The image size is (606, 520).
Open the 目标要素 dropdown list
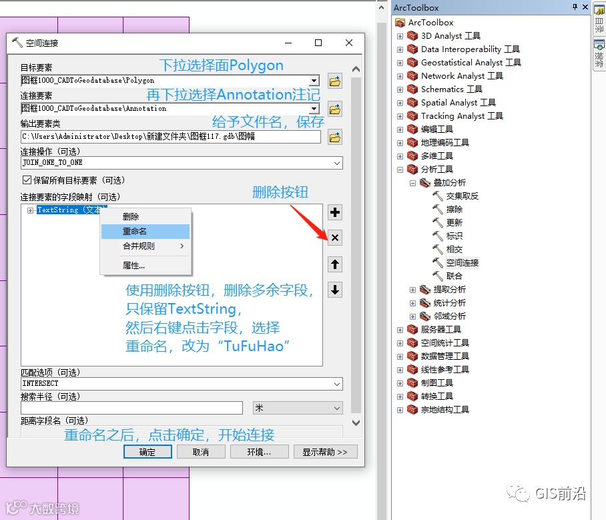pos(314,80)
